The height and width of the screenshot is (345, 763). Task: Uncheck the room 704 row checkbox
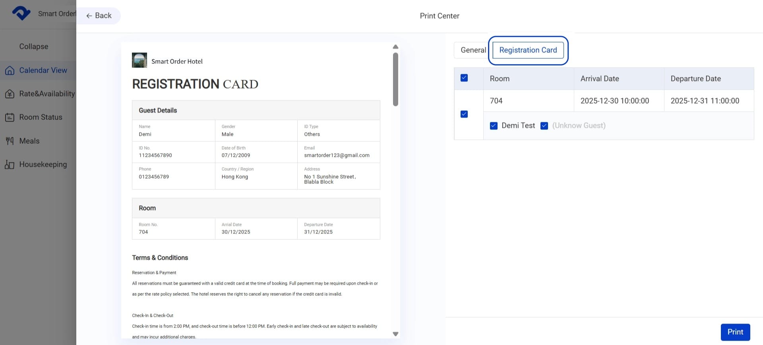pos(464,114)
